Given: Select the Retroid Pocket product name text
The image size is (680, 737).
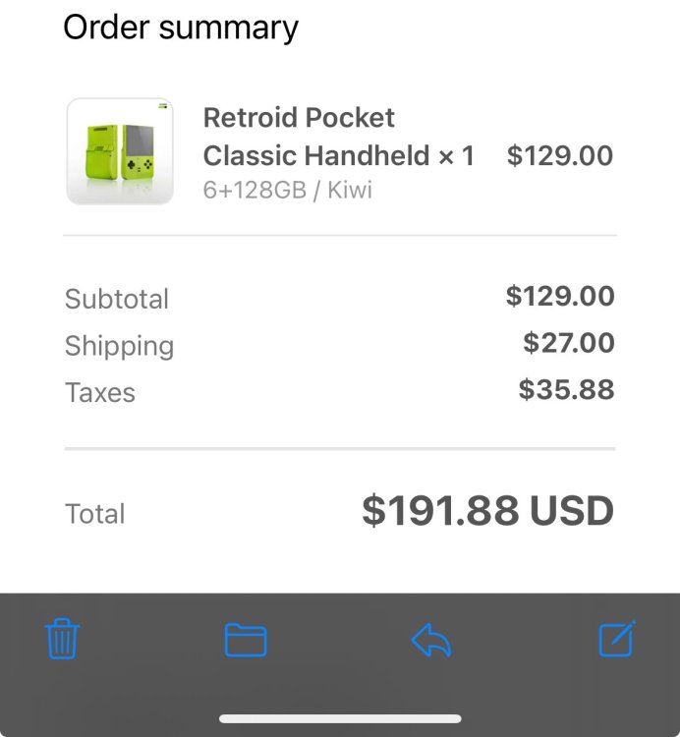Looking at the screenshot, I should tap(299, 119).
